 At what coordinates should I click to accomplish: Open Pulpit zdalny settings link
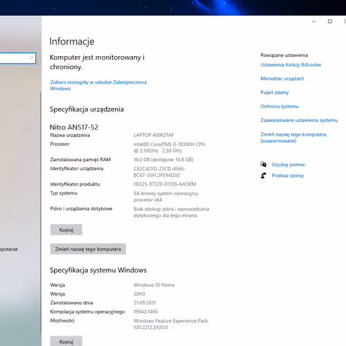point(275,93)
